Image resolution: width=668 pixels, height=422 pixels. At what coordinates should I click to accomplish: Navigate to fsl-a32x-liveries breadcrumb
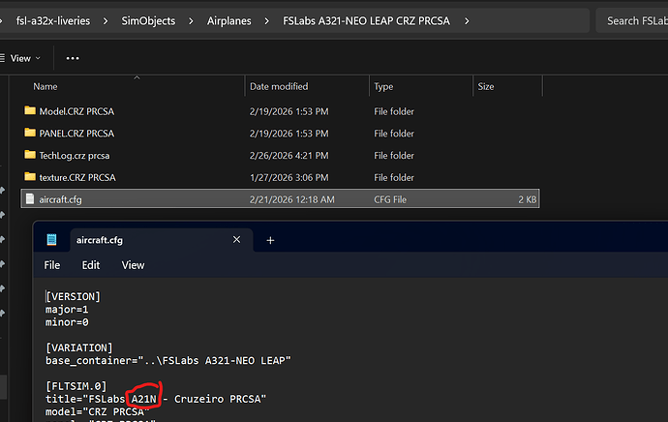53,21
